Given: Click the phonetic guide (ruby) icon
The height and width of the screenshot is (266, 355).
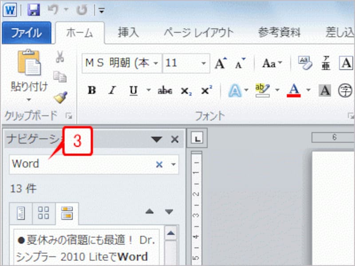Looking at the screenshot, I should tap(326, 63).
